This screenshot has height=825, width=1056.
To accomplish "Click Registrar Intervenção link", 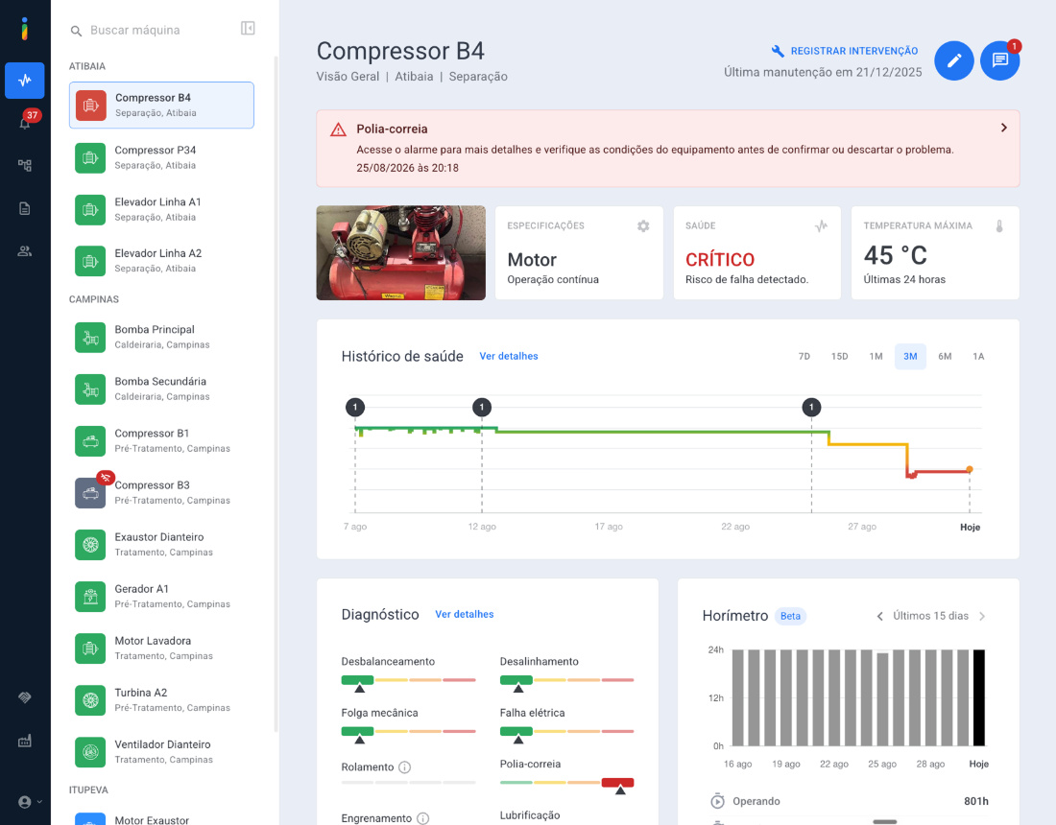I will click(845, 51).
